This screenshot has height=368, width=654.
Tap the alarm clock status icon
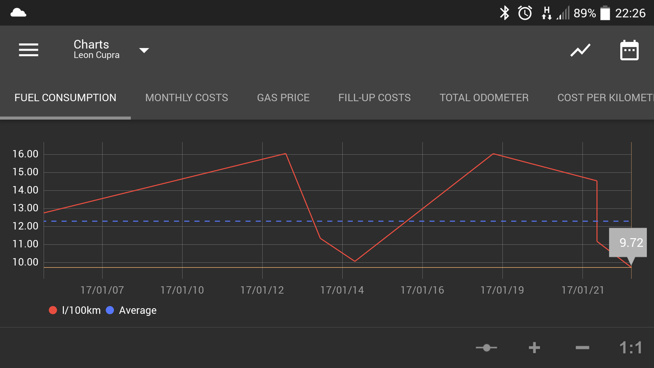525,13
